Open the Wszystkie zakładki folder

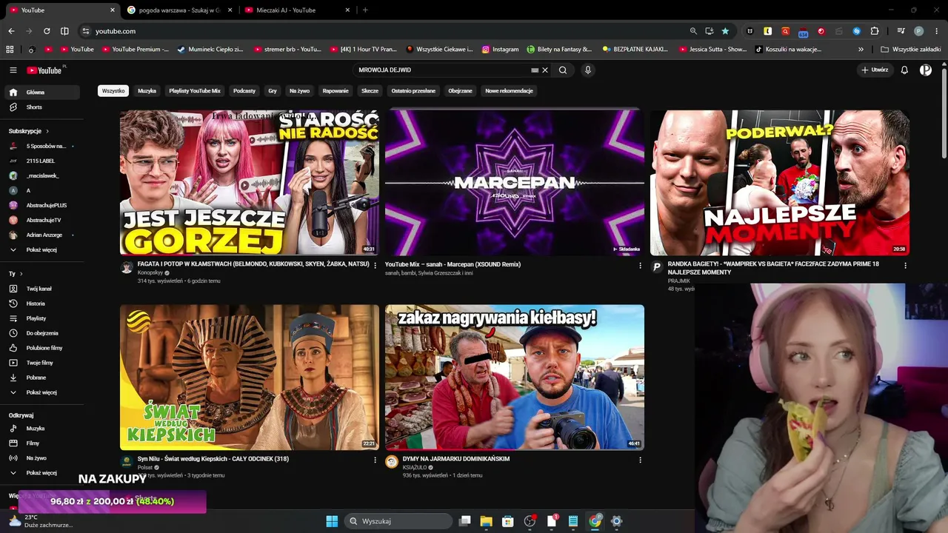click(910, 50)
